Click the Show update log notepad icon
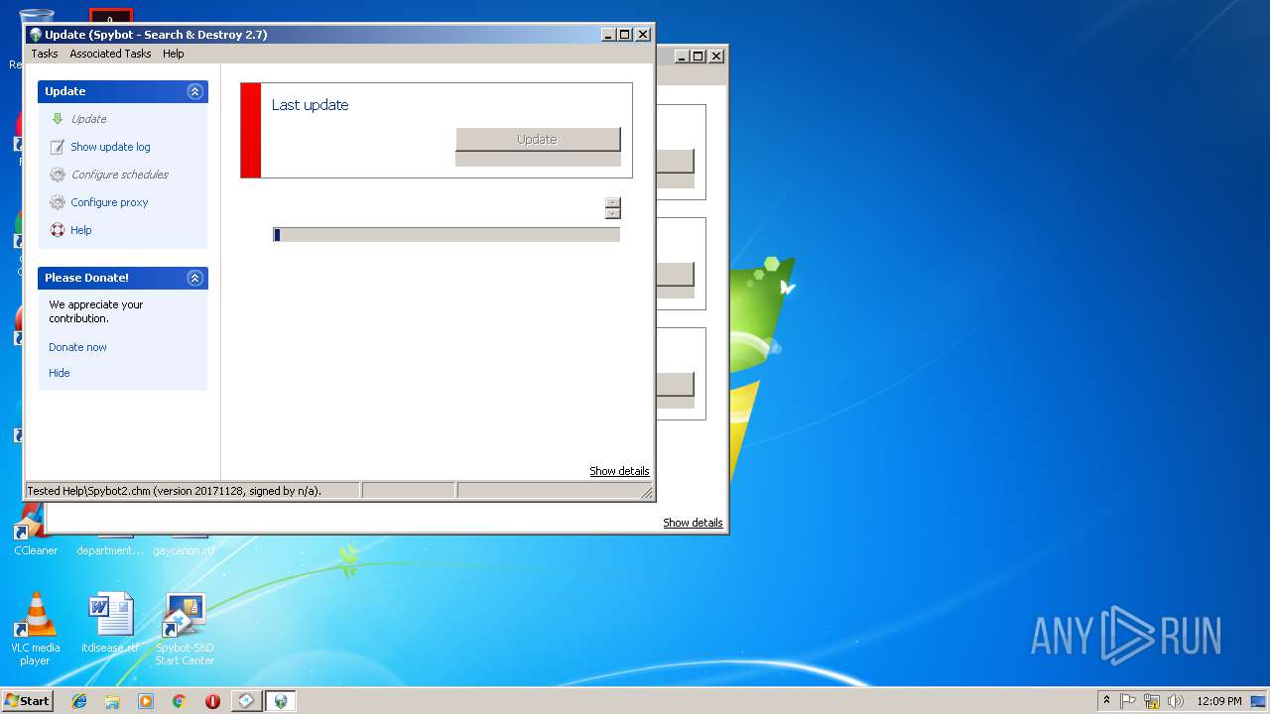The height and width of the screenshot is (714, 1270). click(x=58, y=147)
